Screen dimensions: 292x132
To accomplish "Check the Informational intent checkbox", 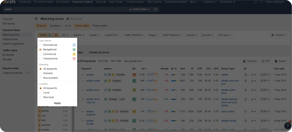I will point(40,45).
